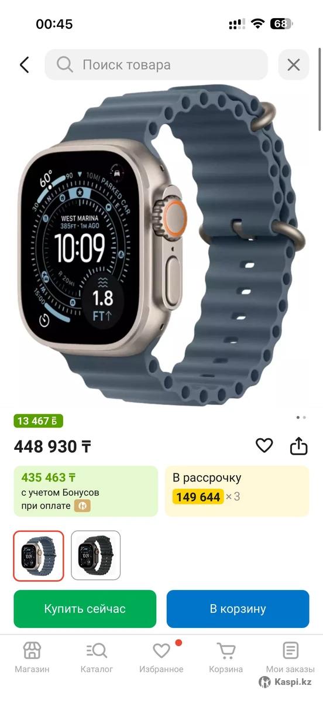Open the Каталог tab
Image resolution: width=323 pixels, height=703 pixels.
[x=97, y=657]
